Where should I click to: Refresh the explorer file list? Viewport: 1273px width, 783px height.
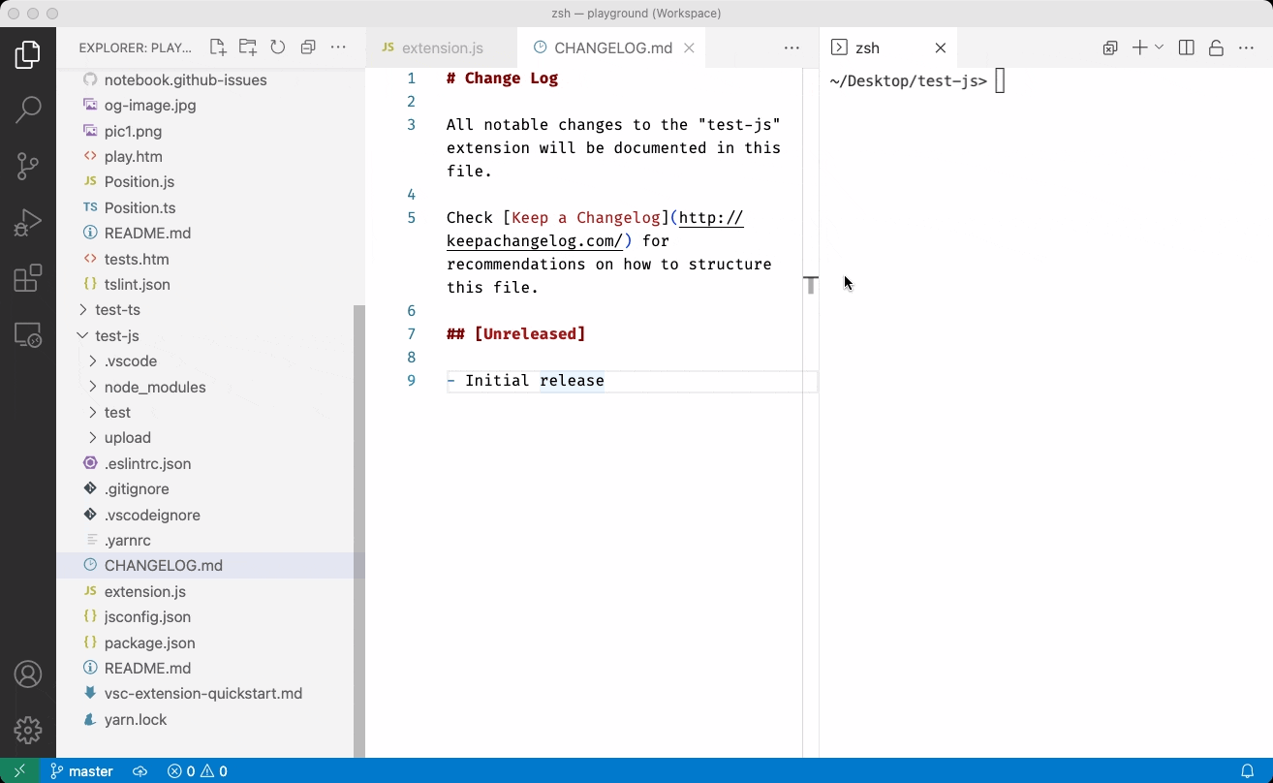pyautogui.click(x=278, y=46)
